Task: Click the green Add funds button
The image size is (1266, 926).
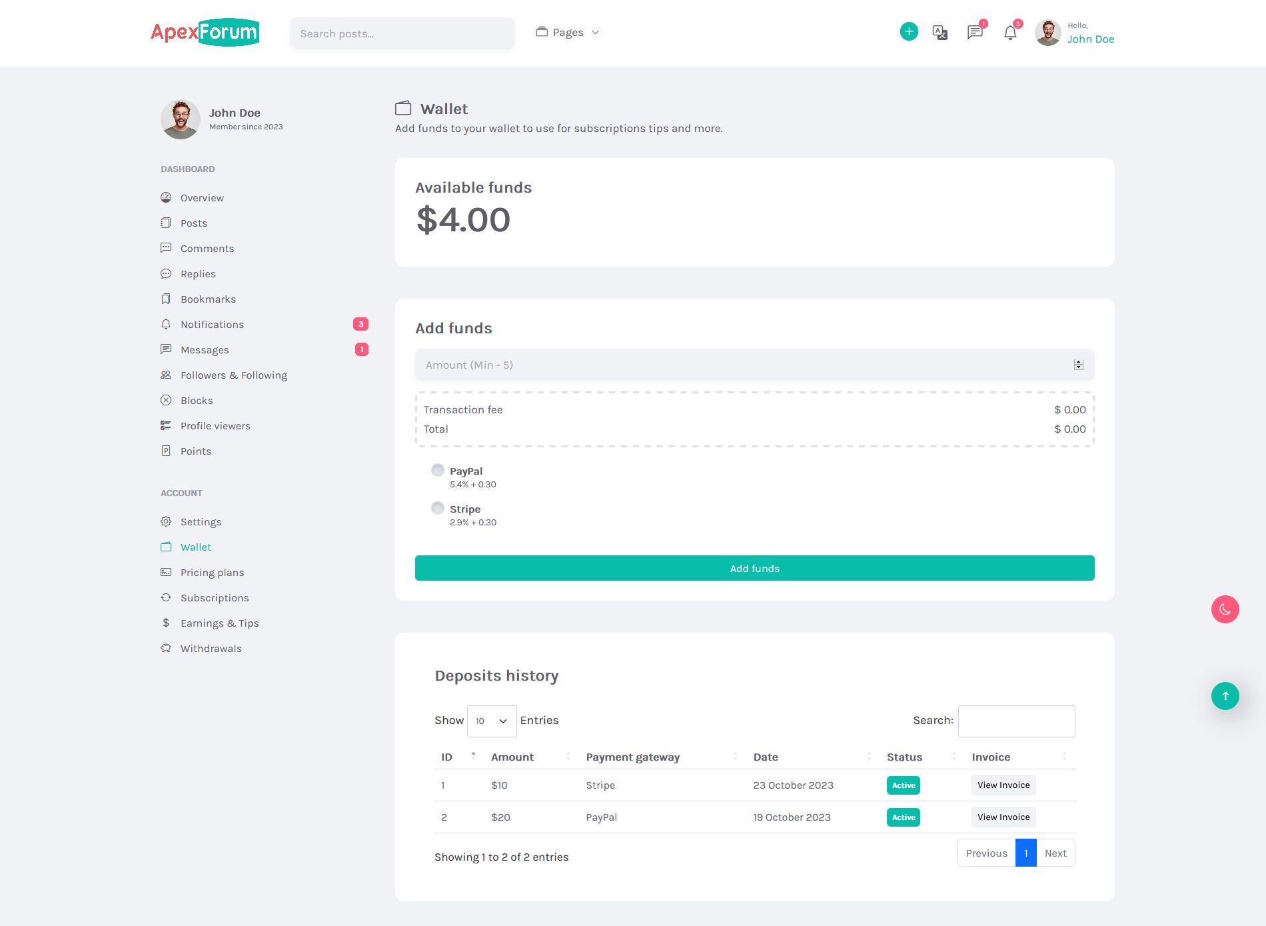Action: (x=755, y=568)
